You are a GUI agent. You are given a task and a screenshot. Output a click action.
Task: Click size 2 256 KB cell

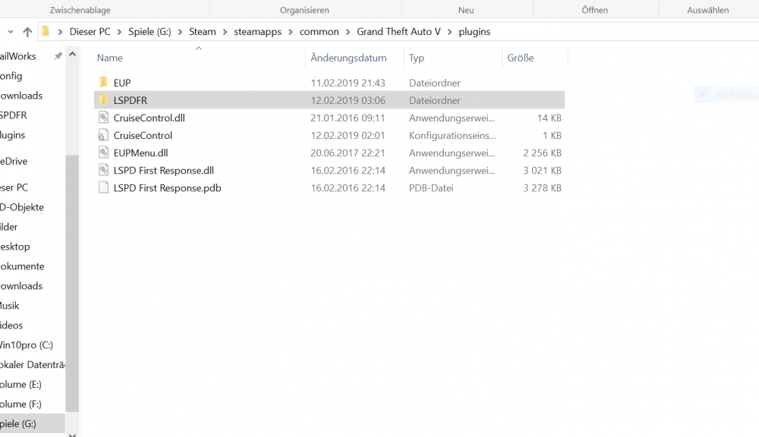542,152
